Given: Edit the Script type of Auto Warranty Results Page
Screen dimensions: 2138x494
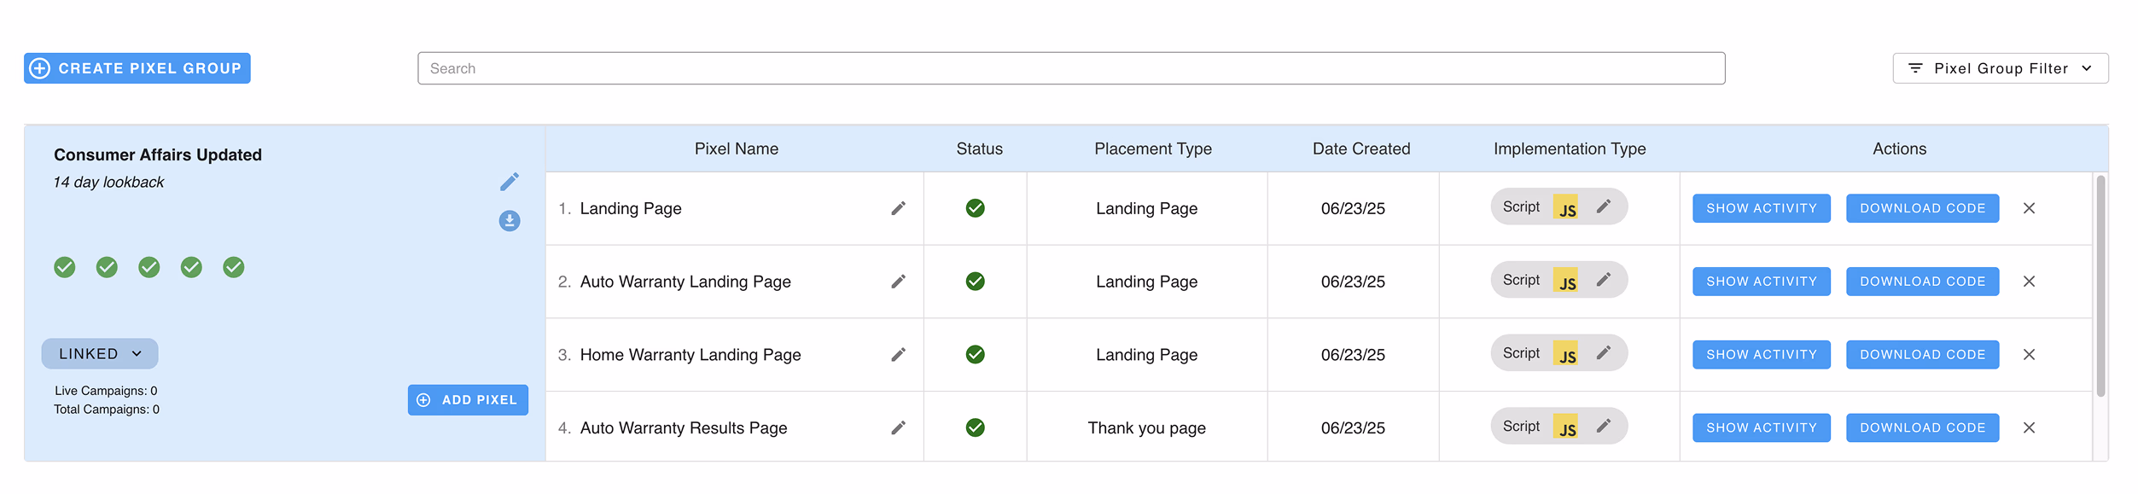Looking at the screenshot, I should pos(1604,427).
